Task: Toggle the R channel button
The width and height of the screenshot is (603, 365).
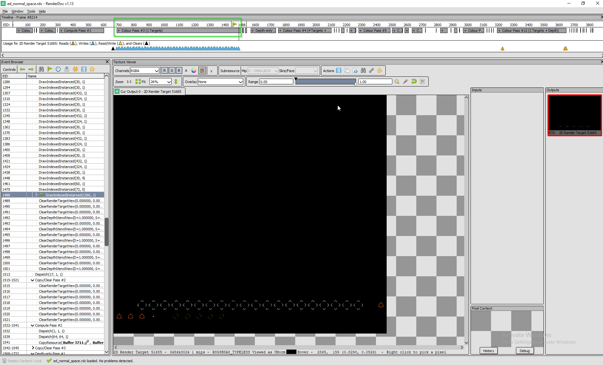Action: 164,70
